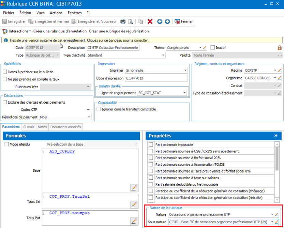Image resolution: width=284 pixels, height=228 pixels.
Task: Click the Interactions icon
Action: pos(5,31)
